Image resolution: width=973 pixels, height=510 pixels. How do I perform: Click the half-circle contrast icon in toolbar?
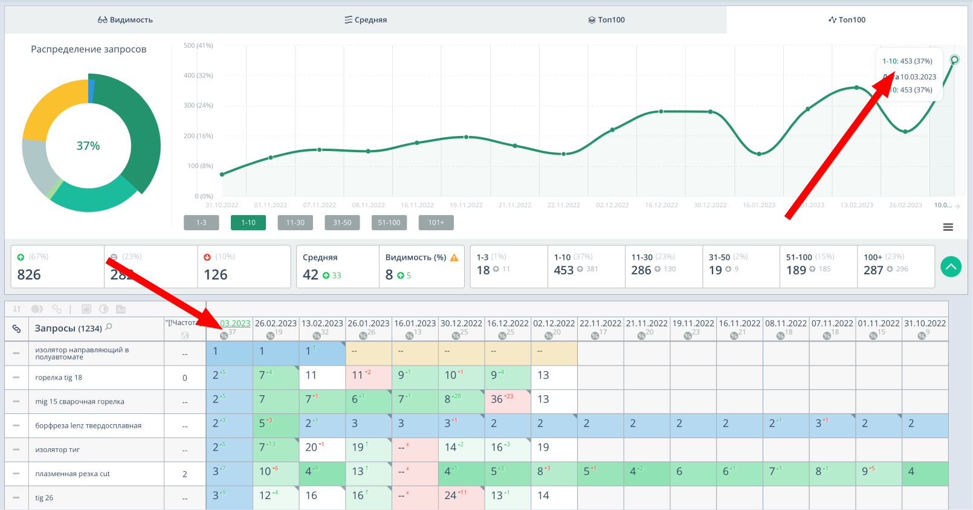[x=104, y=309]
